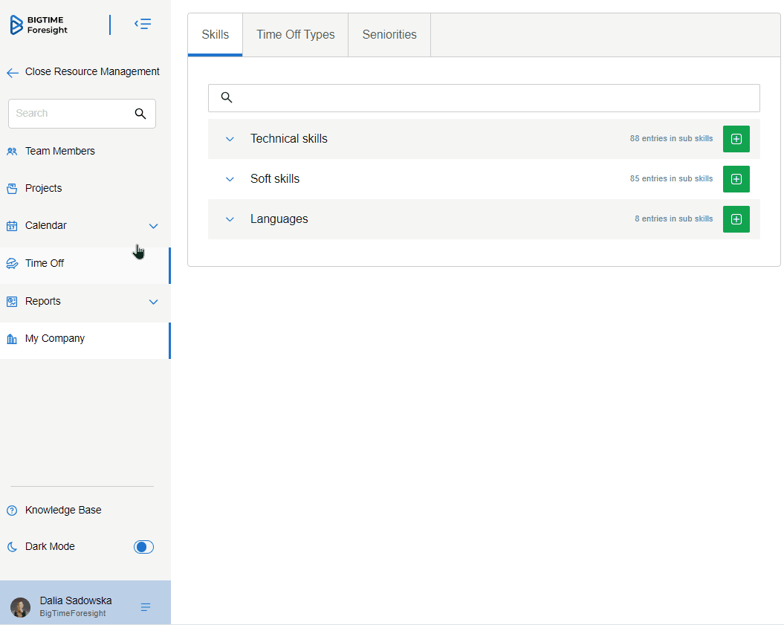784x625 pixels.
Task: Close Resource Management via the back link
Action: pos(83,72)
